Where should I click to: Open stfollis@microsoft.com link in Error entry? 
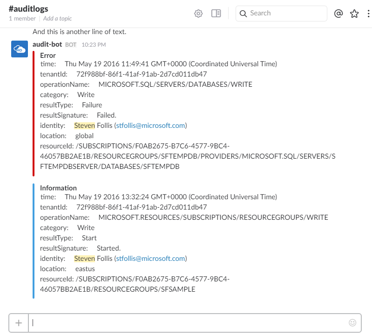[150, 126]
